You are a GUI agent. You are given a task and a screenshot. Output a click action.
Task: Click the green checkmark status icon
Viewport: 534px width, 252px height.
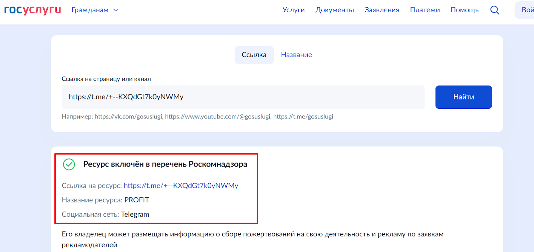69,164
